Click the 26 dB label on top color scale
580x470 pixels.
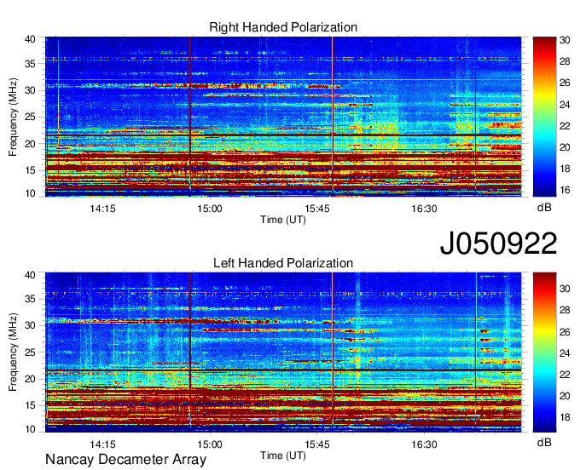pyautogui.click(x=565, y=83)
